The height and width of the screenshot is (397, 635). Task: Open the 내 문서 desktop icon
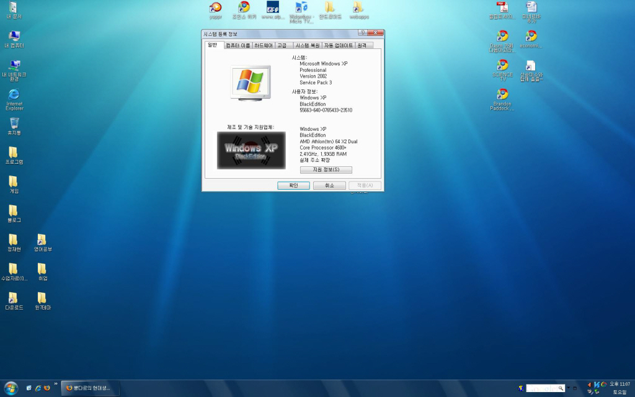14,11
